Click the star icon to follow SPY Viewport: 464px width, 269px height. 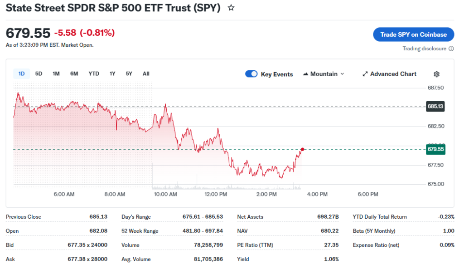[231, 8]
